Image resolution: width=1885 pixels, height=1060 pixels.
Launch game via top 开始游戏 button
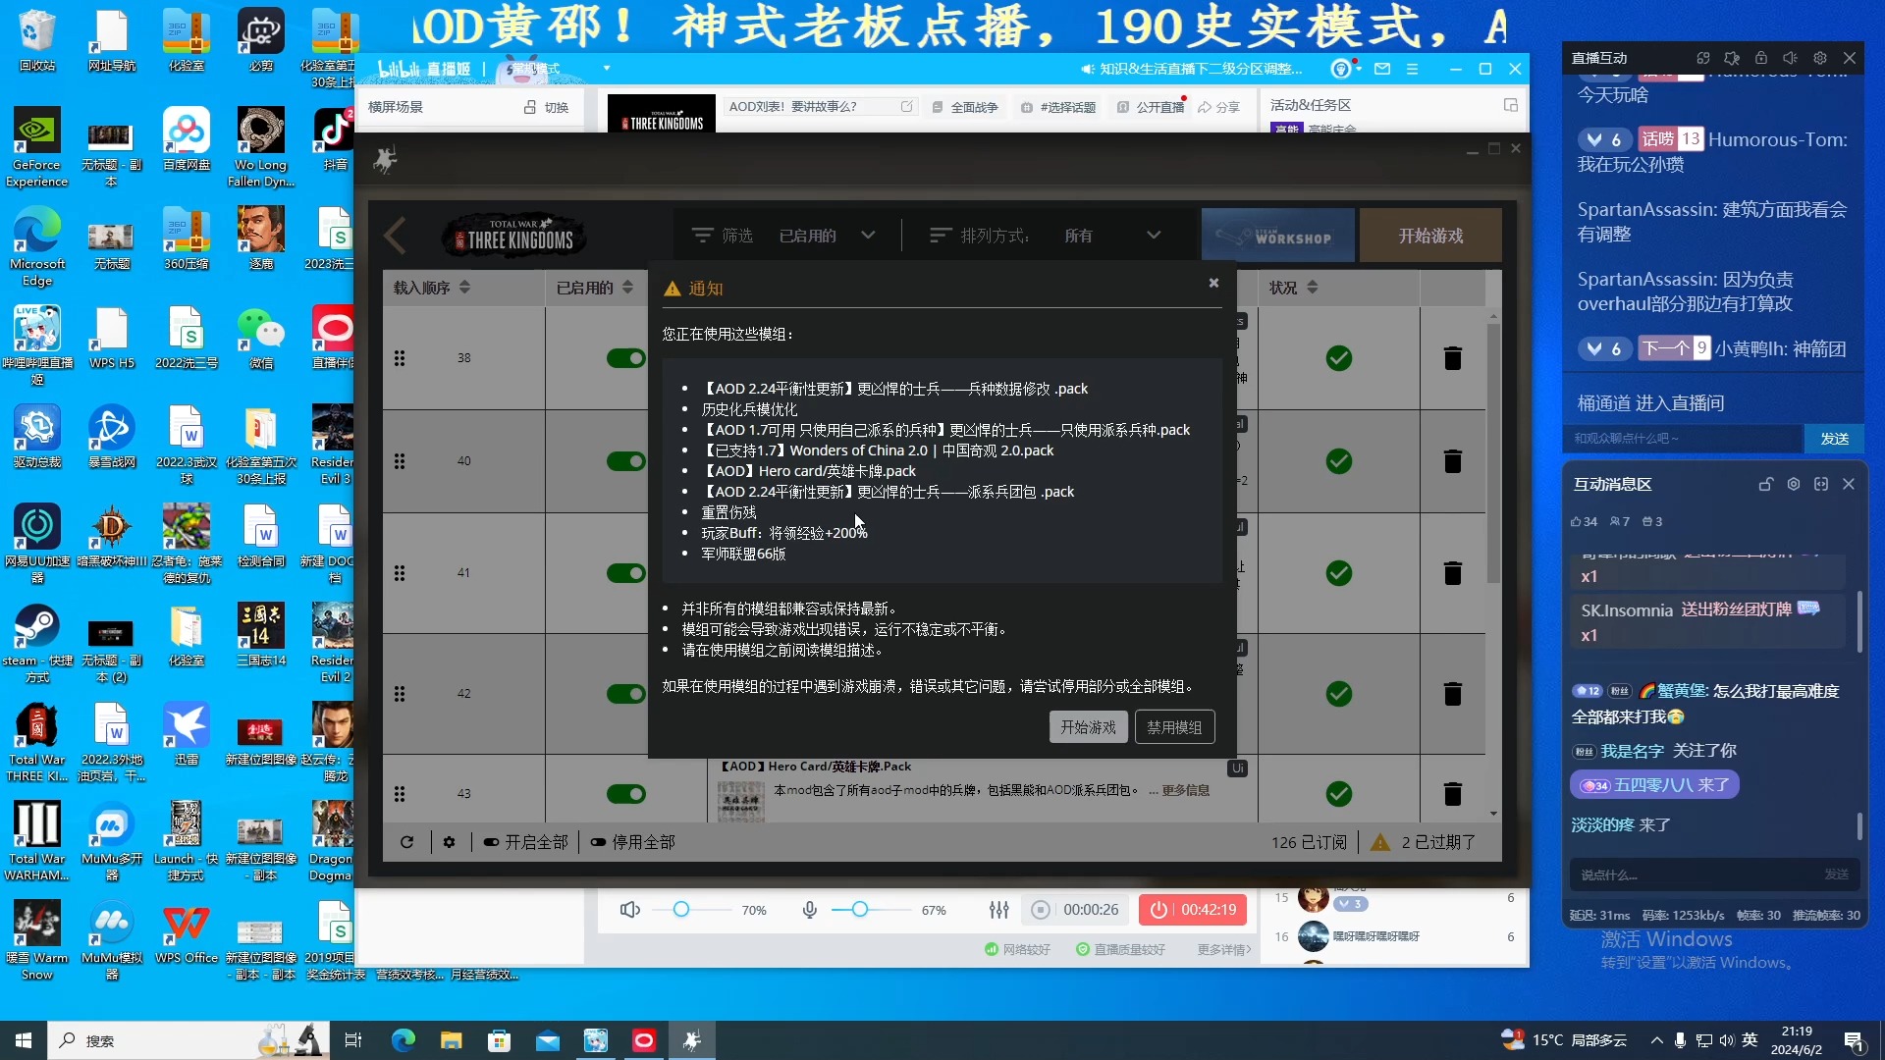point(1430,236)
